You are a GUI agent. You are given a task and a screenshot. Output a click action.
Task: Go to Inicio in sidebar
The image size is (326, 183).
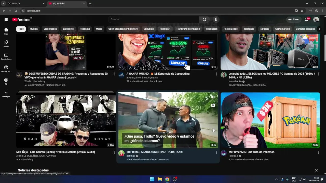(6, 31)
